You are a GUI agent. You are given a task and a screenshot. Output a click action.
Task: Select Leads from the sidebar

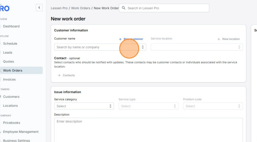[8, 53]
